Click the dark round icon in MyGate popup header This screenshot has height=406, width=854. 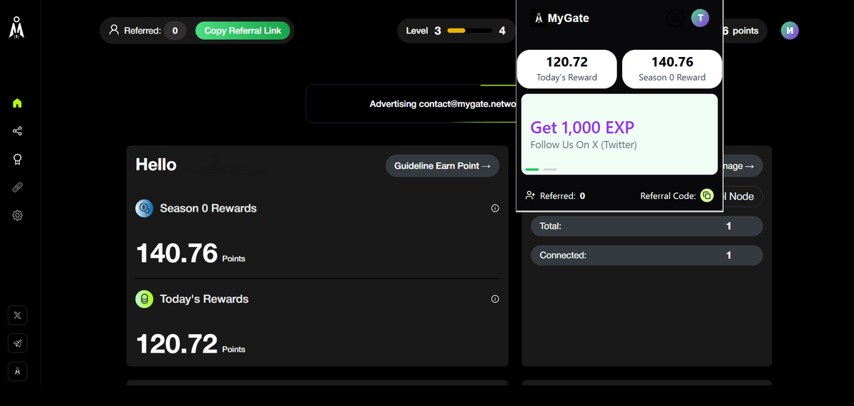tap(675, 18)
